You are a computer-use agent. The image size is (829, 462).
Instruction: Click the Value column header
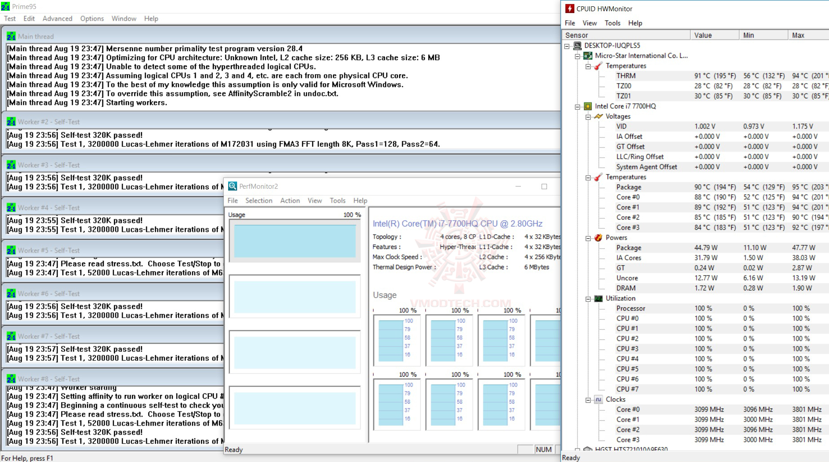tap(715, 35)
